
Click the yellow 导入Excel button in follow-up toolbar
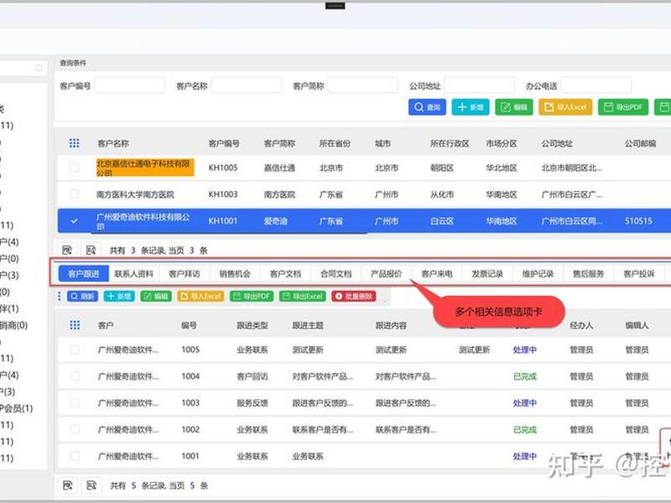click(200, 296)
